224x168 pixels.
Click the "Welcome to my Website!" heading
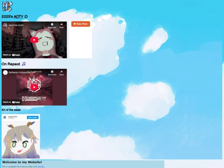click(22, 162)
